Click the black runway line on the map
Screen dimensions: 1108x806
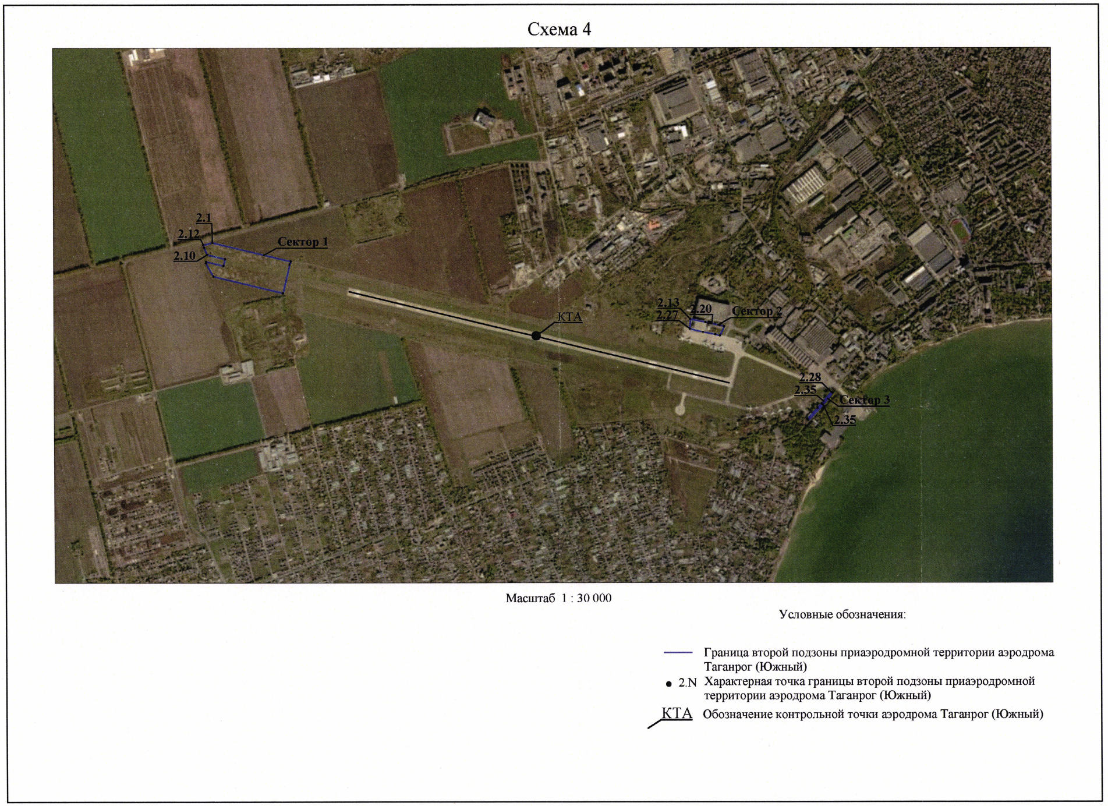(640, 361)
